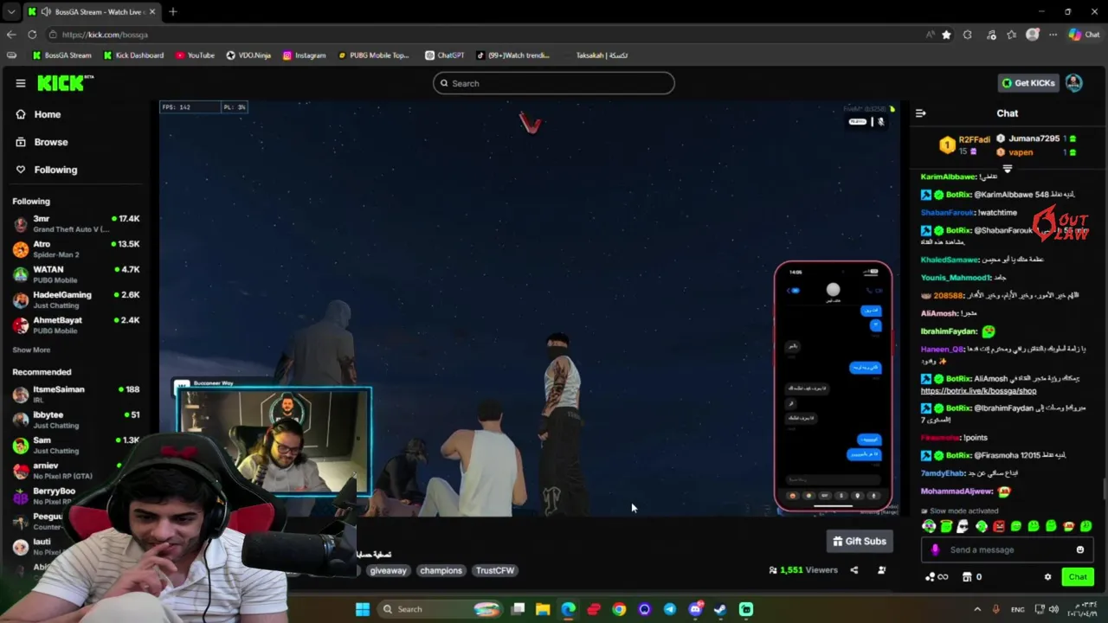Viewport: 1108px width, 623px height.
Task: Open followed channel WATAN
Action: [76, 274]
